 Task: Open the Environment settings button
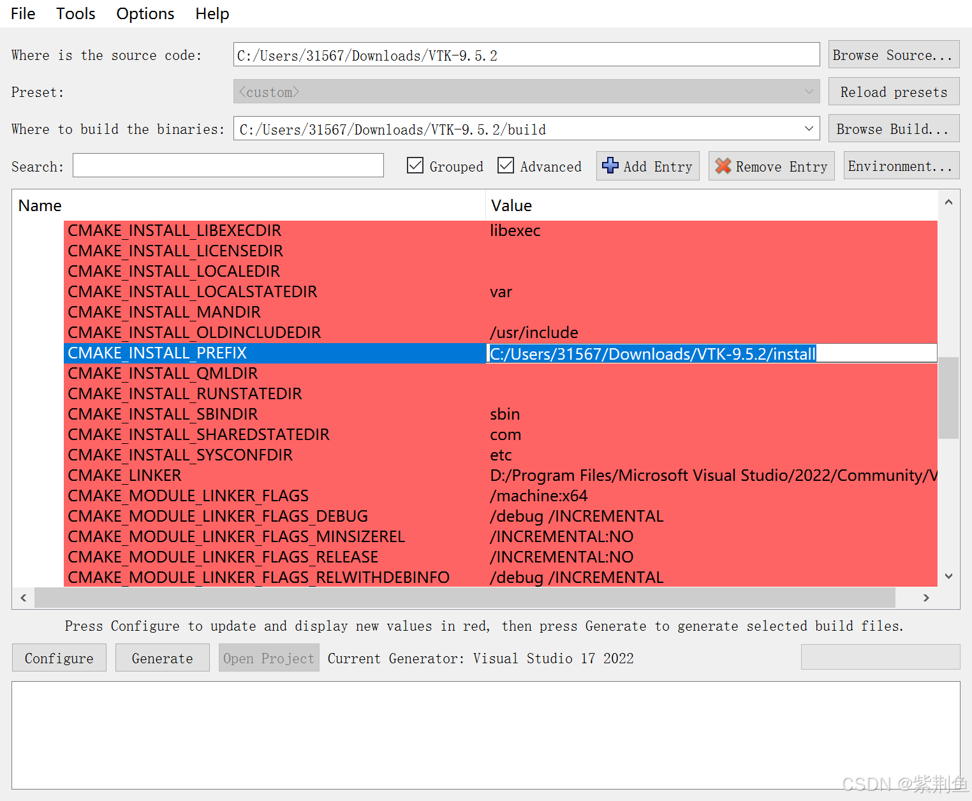(901, 166)
